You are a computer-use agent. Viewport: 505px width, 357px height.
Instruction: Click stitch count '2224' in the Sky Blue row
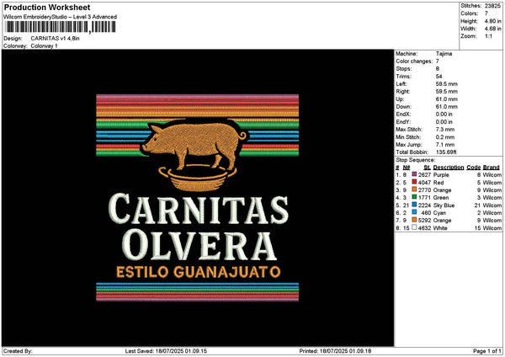tap(424, 205)
